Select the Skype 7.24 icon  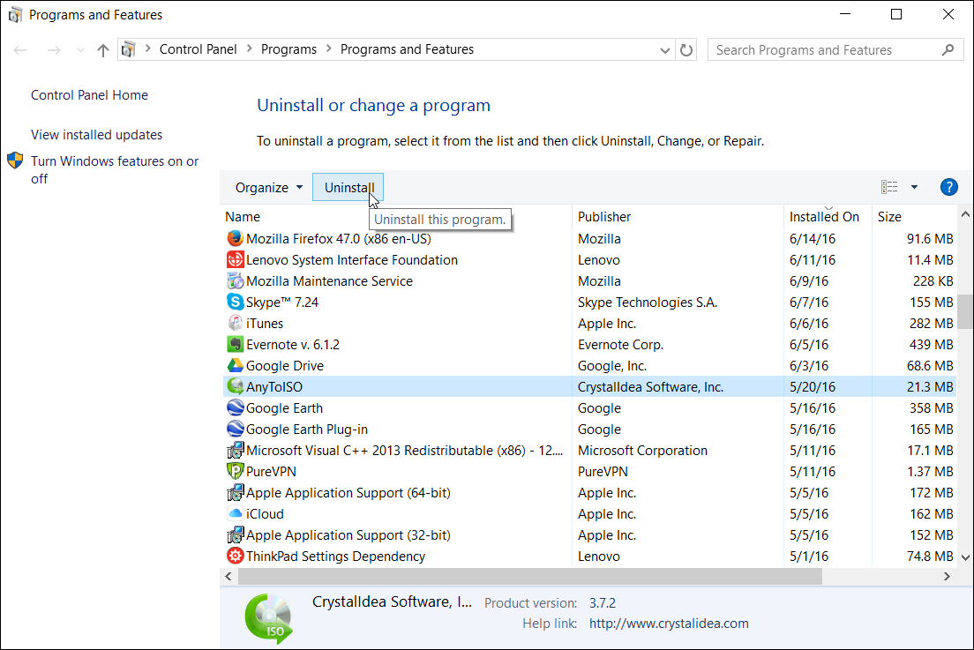tap(235, 302)
